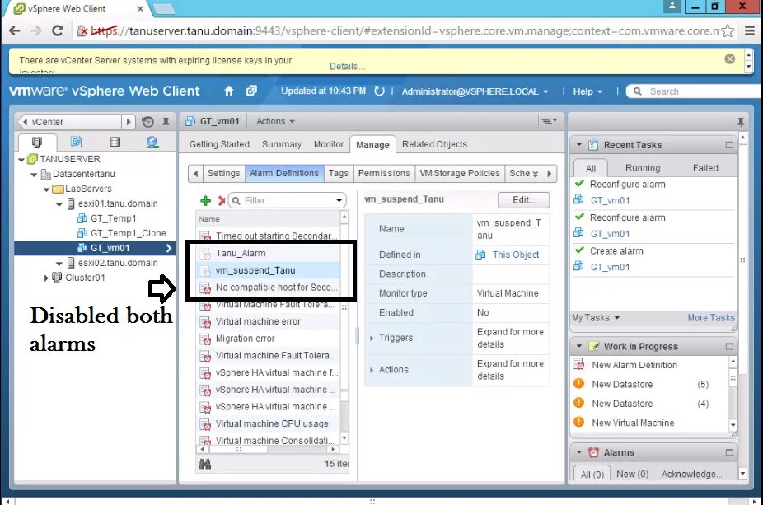Expand the Triggers details row
Viewport: 763px width, 505px height.
372,338
